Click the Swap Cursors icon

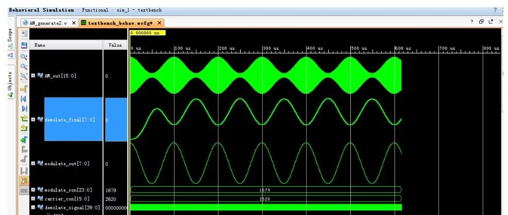pos(24,170)
